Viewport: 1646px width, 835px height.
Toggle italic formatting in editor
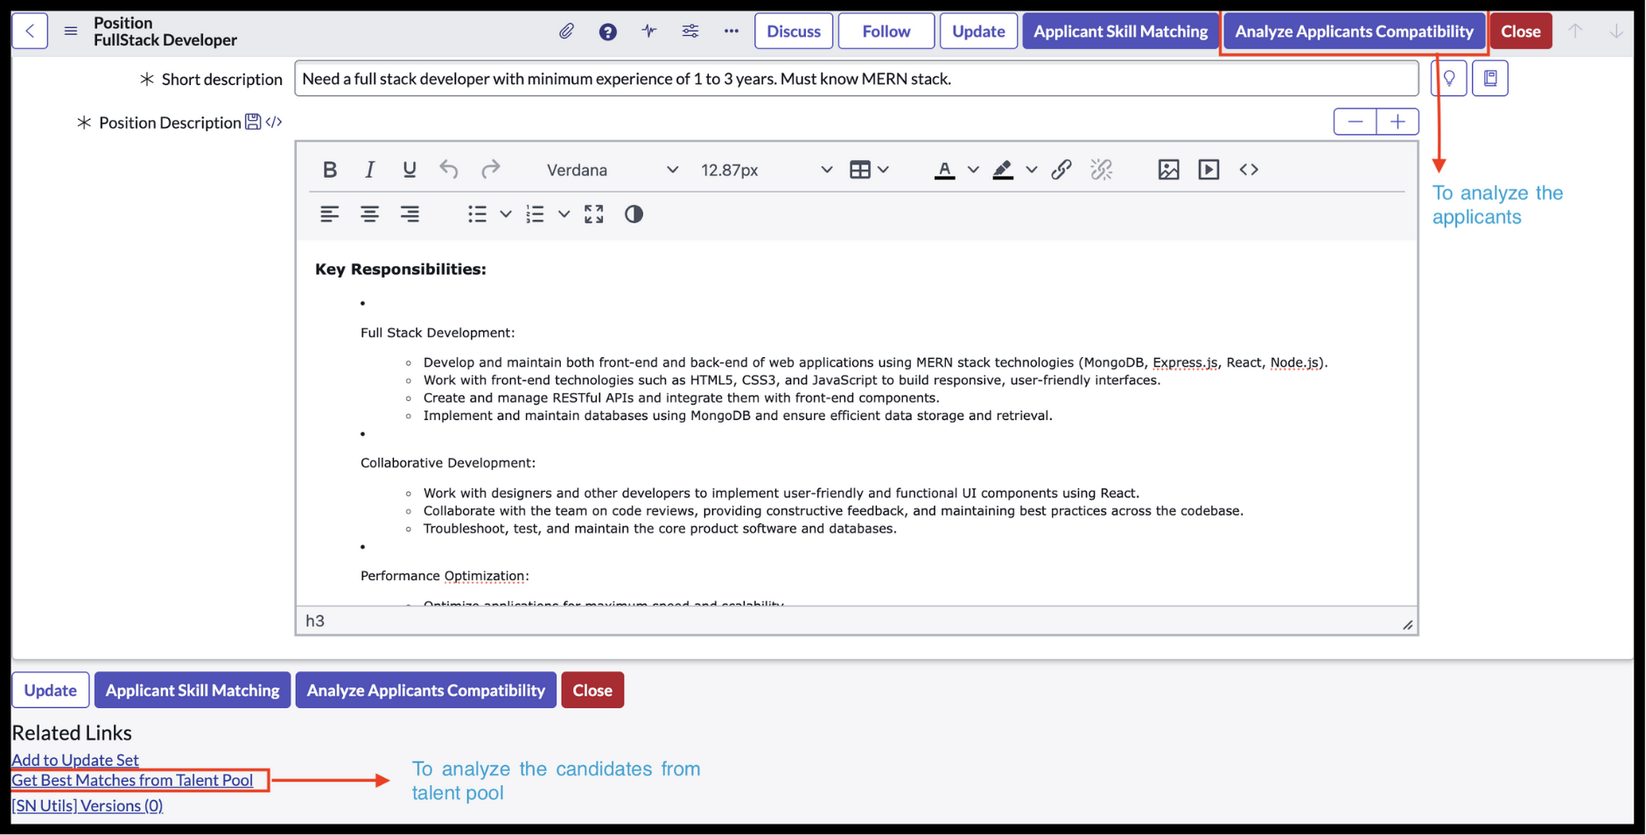click(x=369, y=170)
